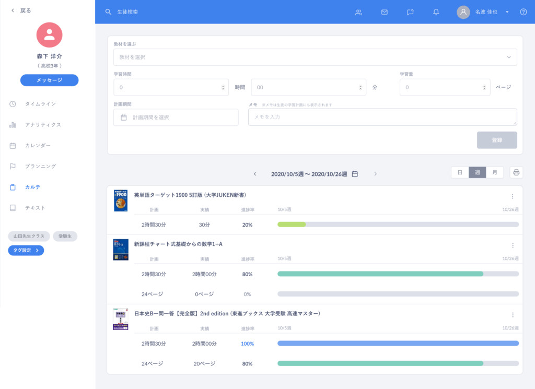Open アナリティクス in the sidebar
The width and height of the screenshot is (535, 389).
(x=43, y=125)
